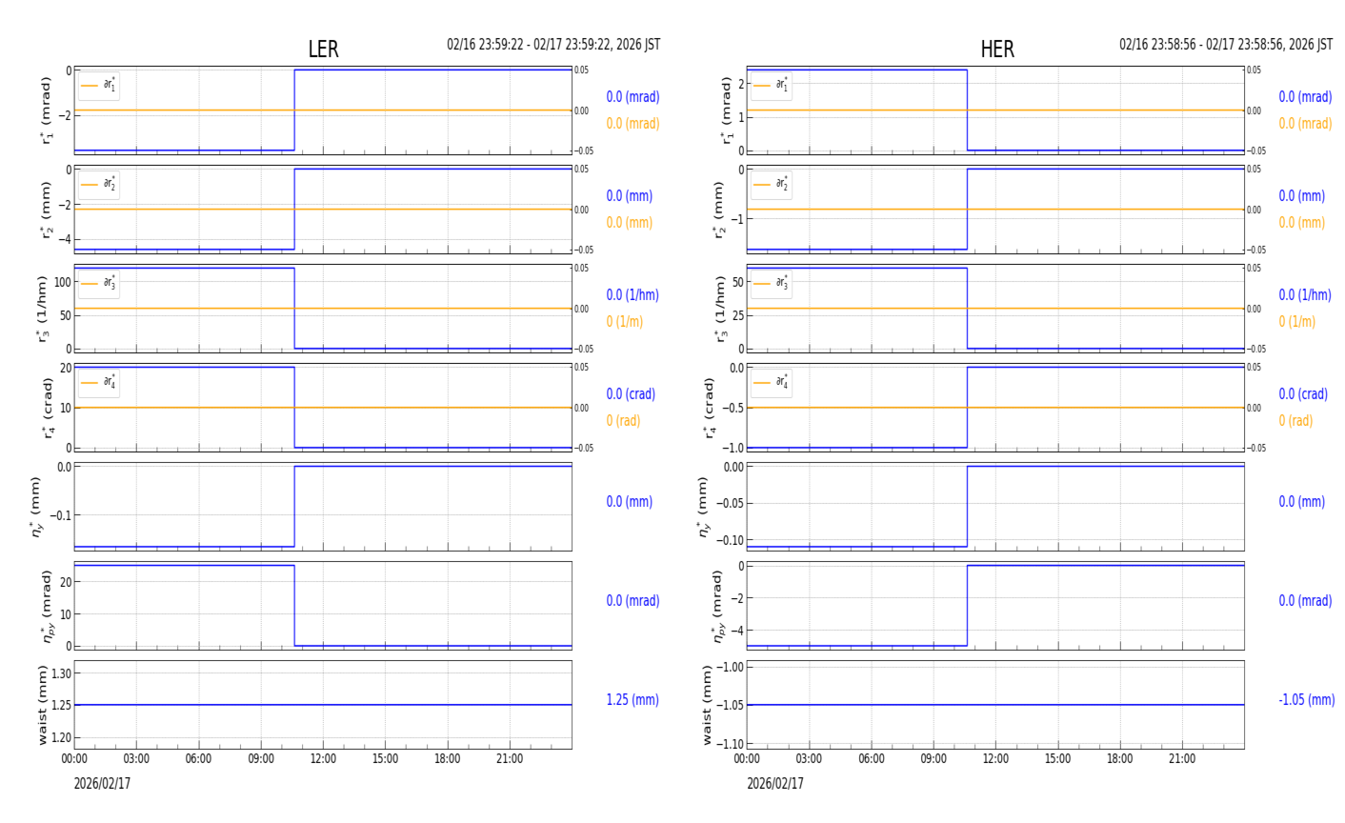Click the 06:00 tick on HER time axis
The image size is (1345, 823).
click(872, 759)
